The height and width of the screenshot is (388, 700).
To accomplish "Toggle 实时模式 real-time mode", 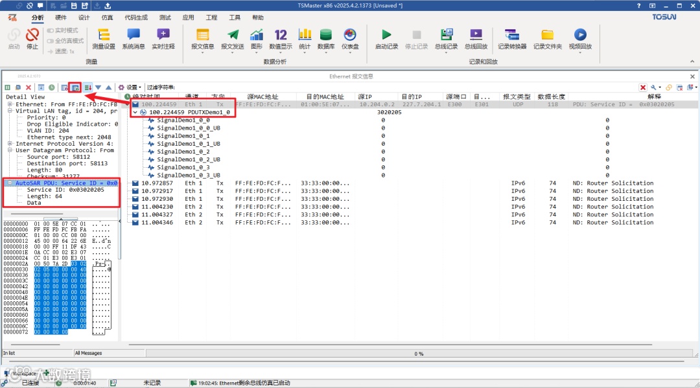I will pos(62,30).
